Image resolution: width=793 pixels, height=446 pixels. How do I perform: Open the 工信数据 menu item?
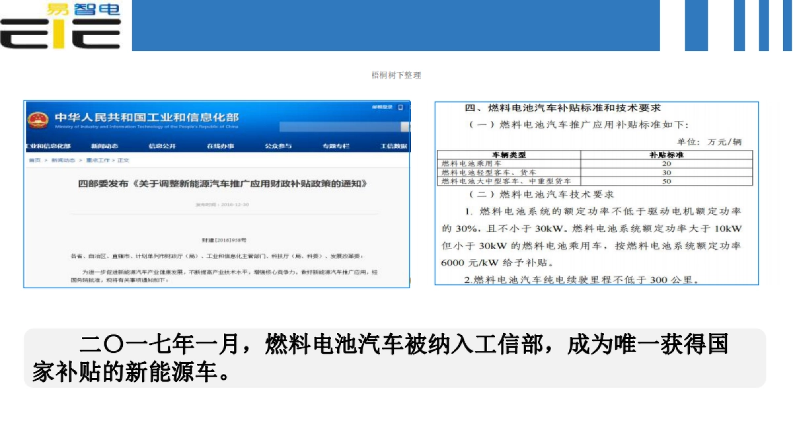[391, 145]
